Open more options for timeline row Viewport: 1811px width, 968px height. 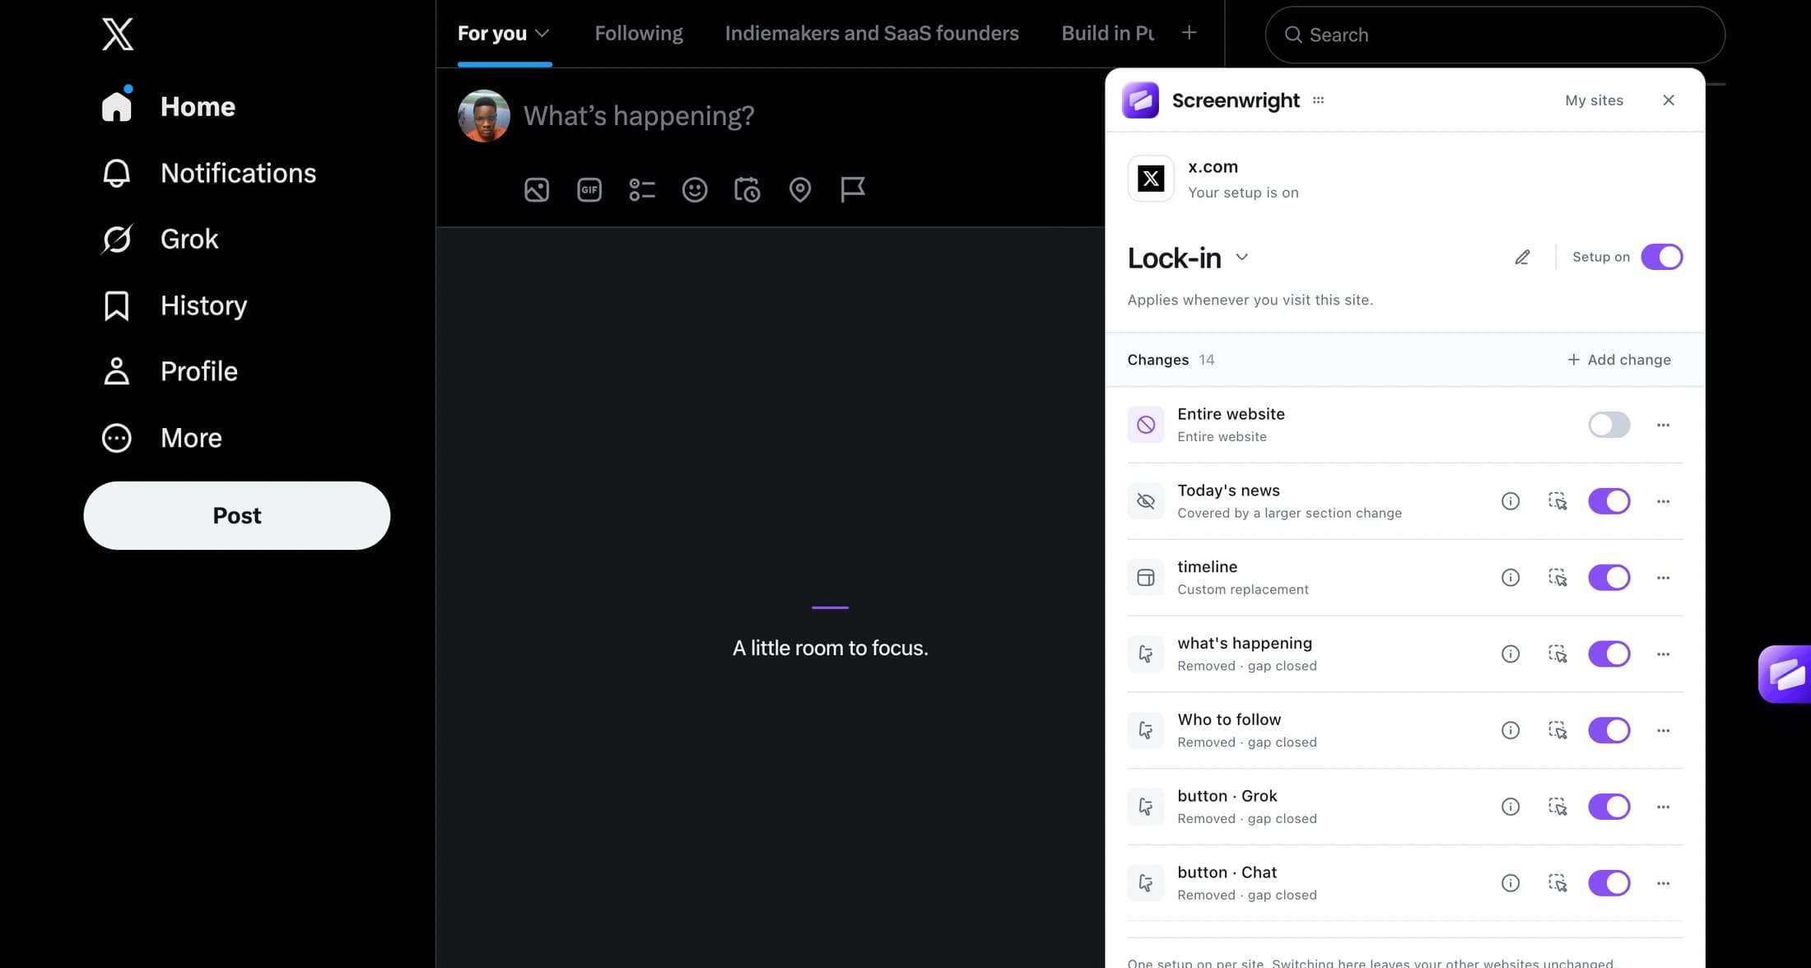tap(1663, 578)
